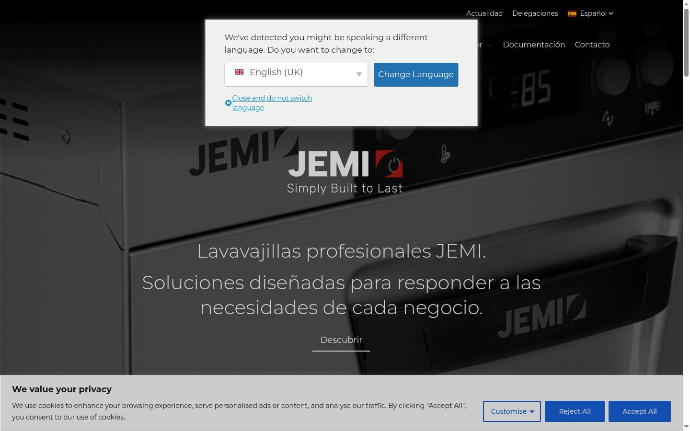Click the scrollbar down arrow

[x=686, y=427]
